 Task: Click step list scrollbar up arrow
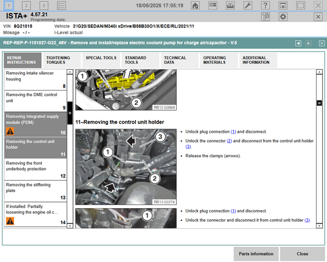tap(70, 72)
